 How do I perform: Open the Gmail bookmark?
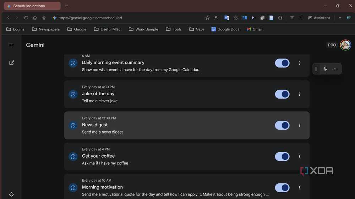[255, 29]
